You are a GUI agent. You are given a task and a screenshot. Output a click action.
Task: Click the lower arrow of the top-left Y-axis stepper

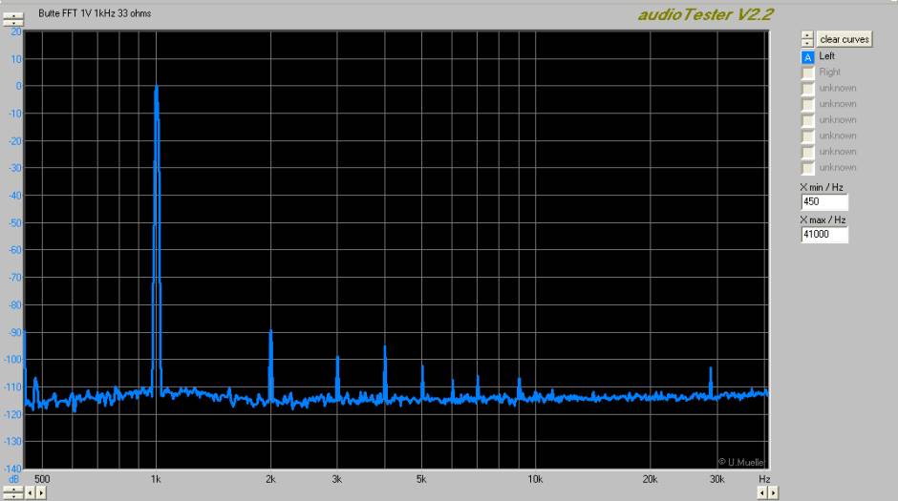pos(13,23)
